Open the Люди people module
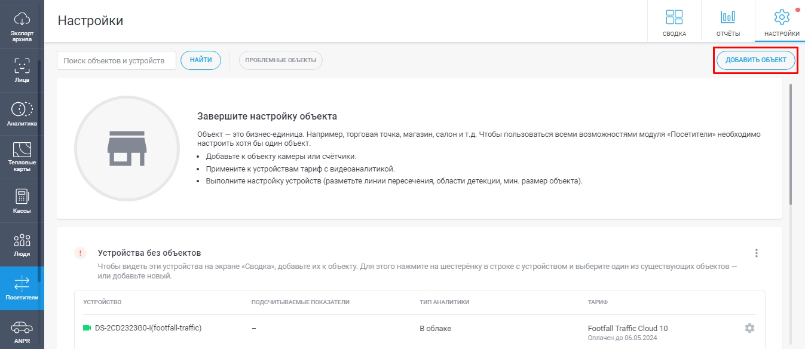This screenshot has width=805, height=349. pos(22,245)
